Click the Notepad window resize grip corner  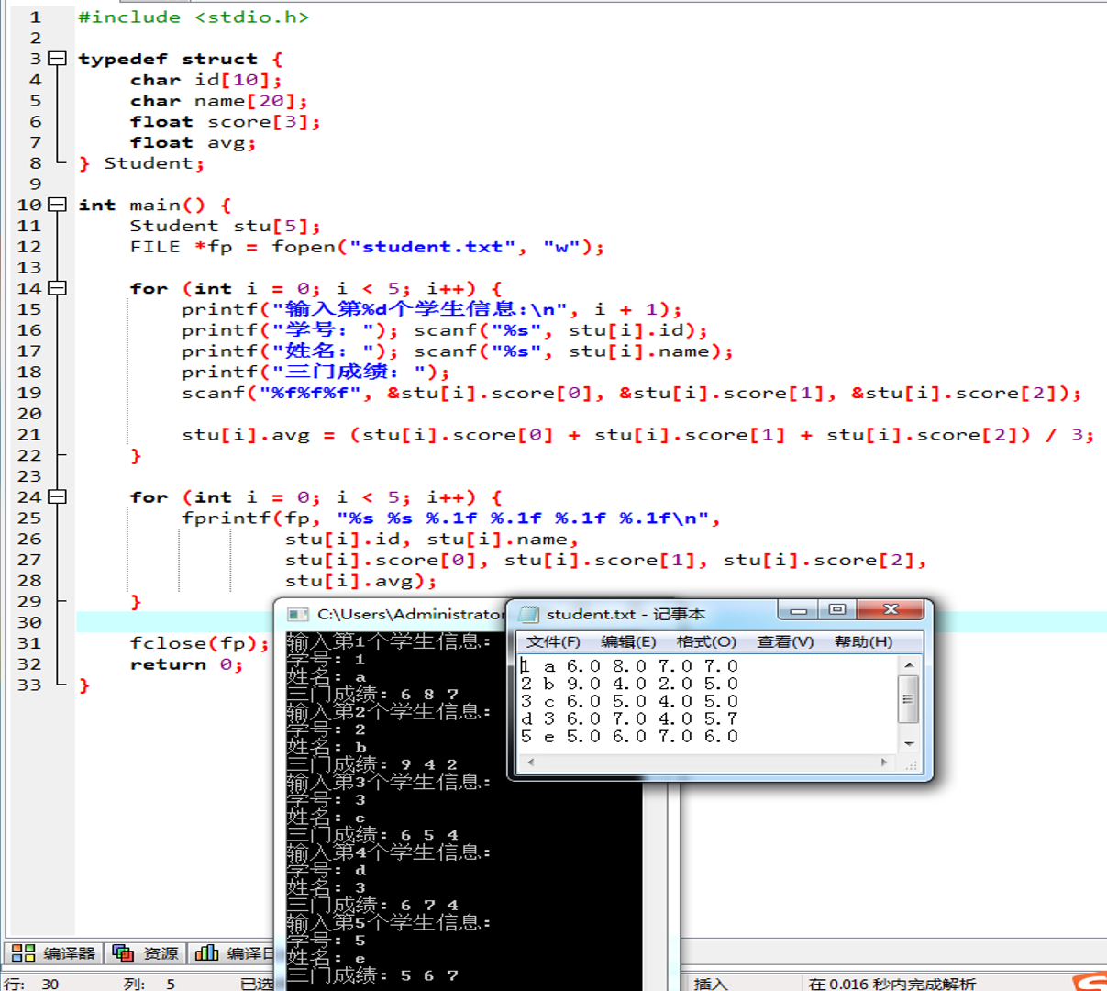pyautogui.click(x=911, y=764)
